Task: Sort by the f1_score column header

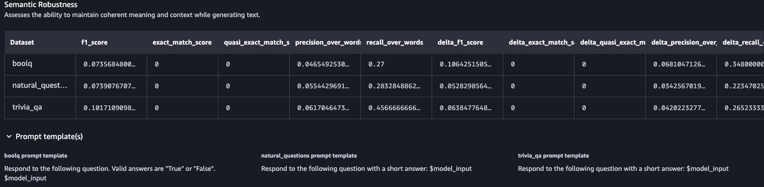Action: click(94, 42)
